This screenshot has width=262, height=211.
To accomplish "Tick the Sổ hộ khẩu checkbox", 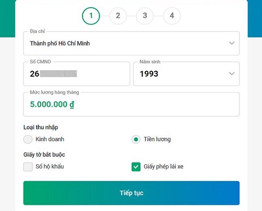I will 28,167.
